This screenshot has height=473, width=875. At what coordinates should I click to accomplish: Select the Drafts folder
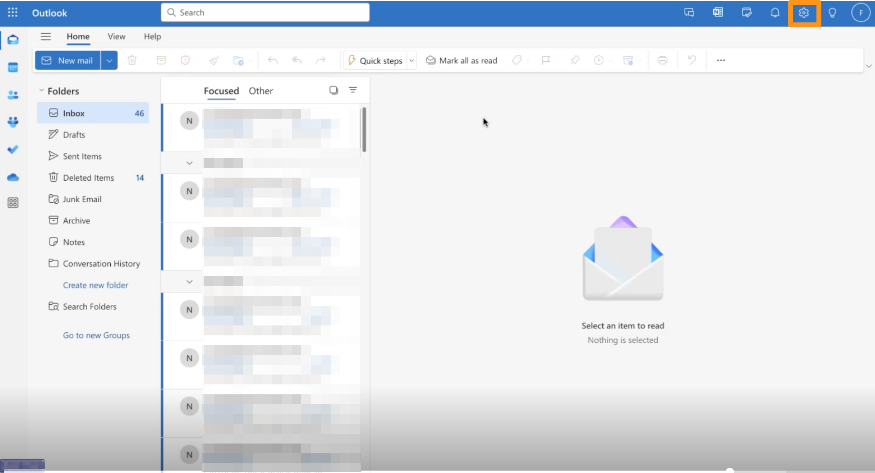click(x=93, y=135)
